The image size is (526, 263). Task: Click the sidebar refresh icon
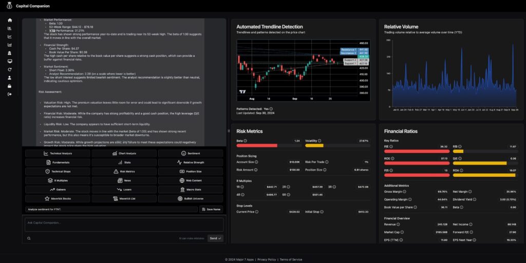point(9,70)
